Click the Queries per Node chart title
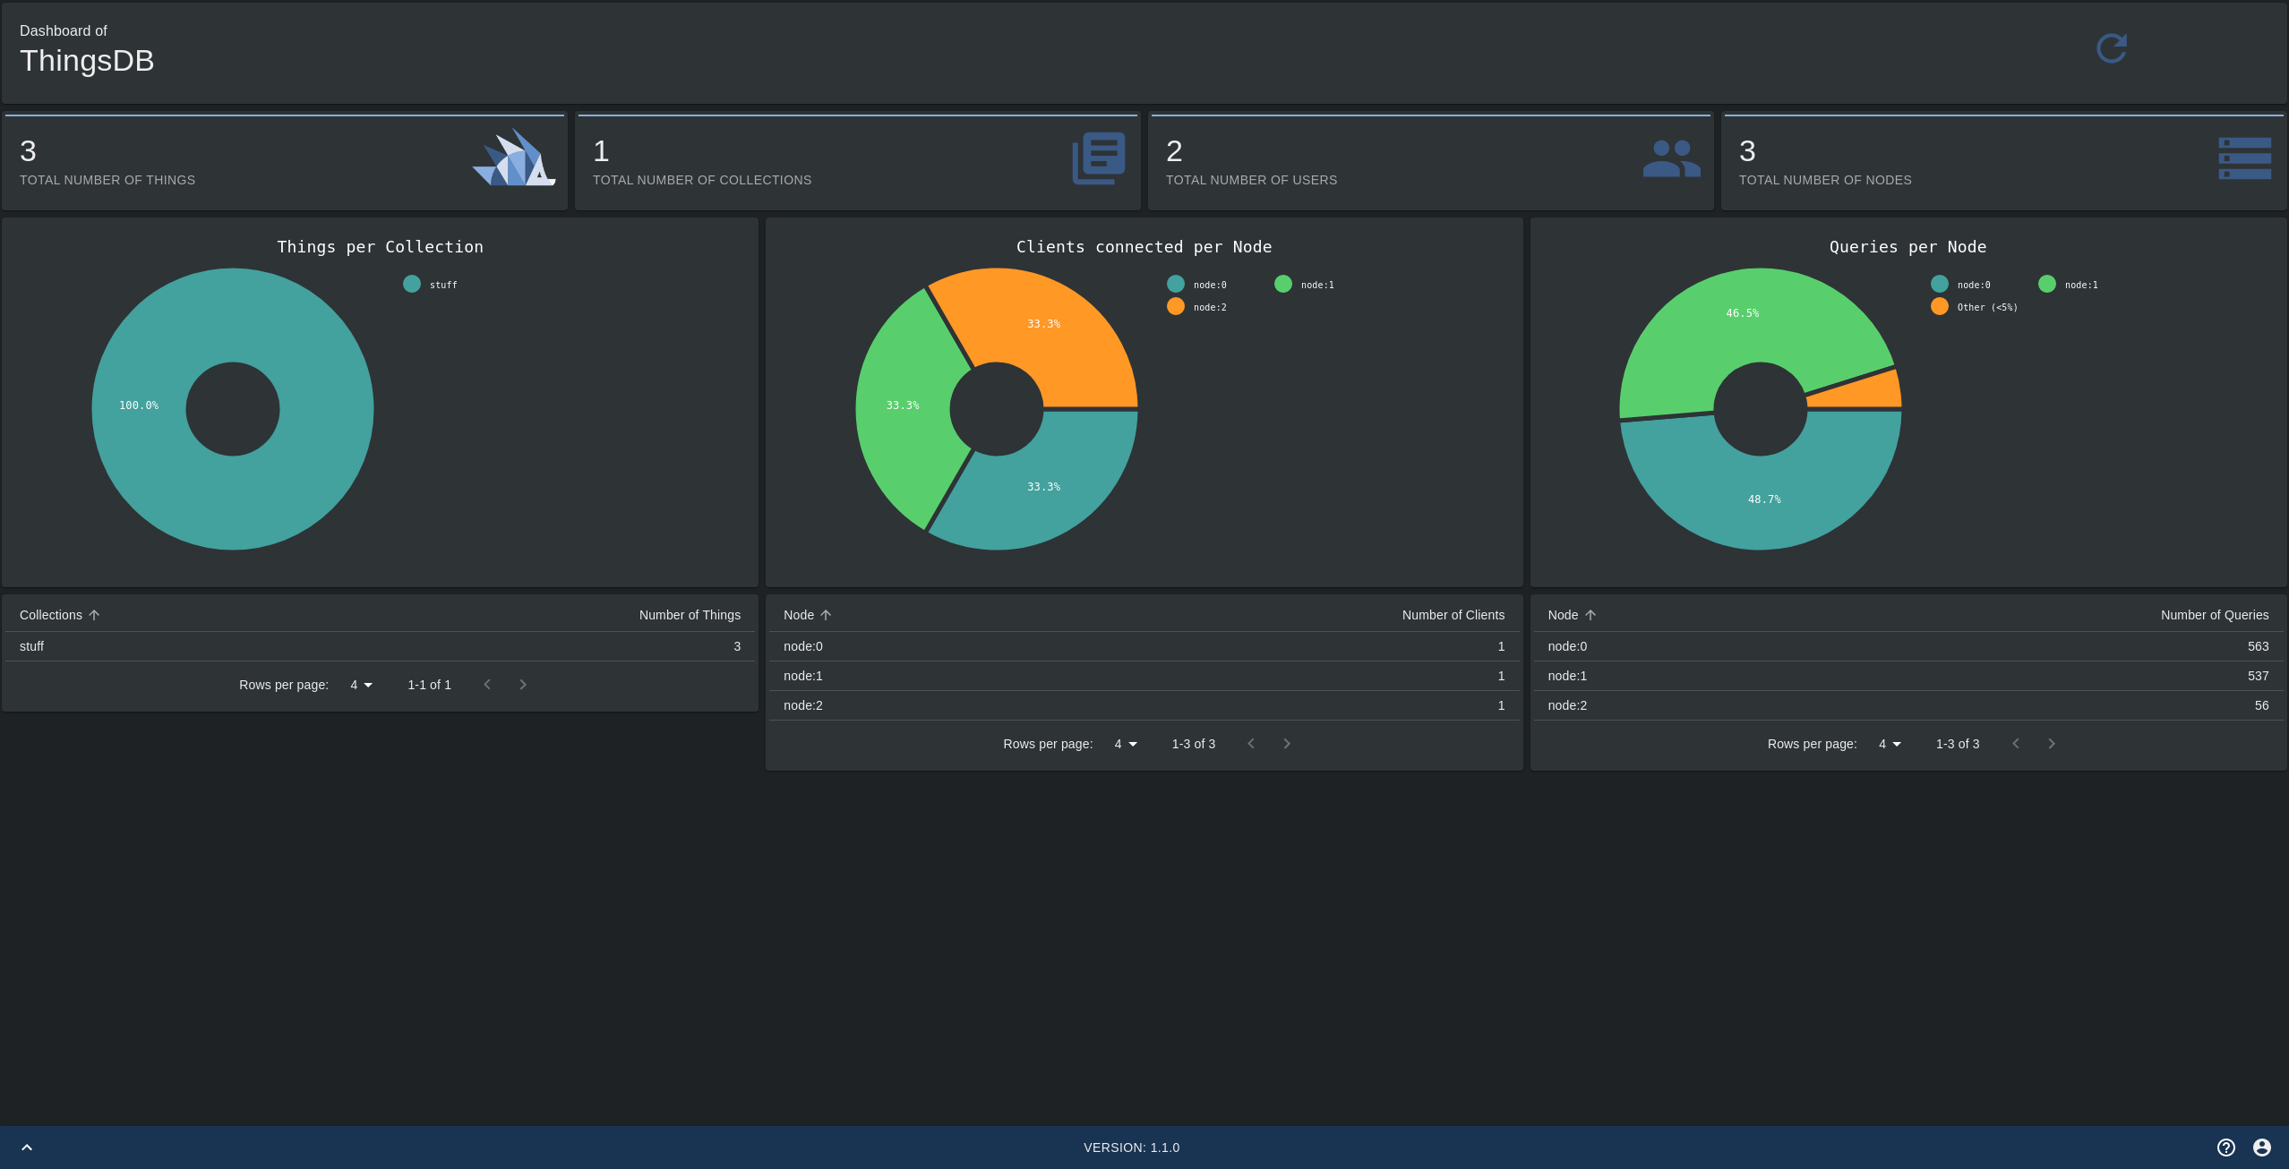Image resolution: width=2289 pixels, height=1169 pixels. (1908, 247)
